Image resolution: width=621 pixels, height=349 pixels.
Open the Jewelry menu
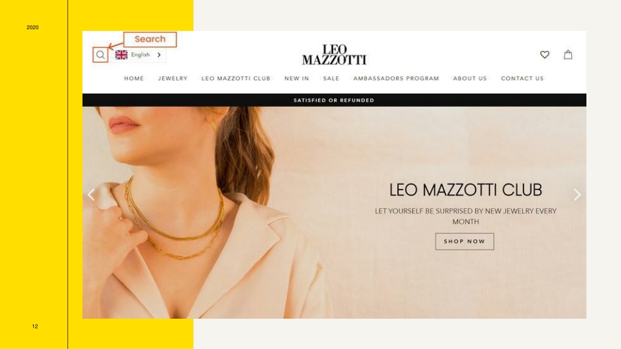pos(173,78)
